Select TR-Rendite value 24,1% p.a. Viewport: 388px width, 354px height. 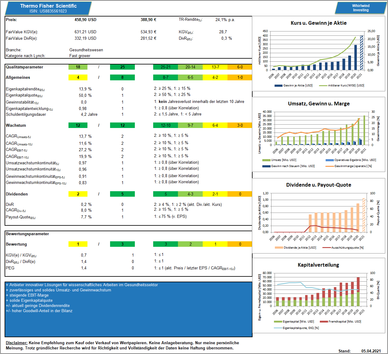(225, 20)
